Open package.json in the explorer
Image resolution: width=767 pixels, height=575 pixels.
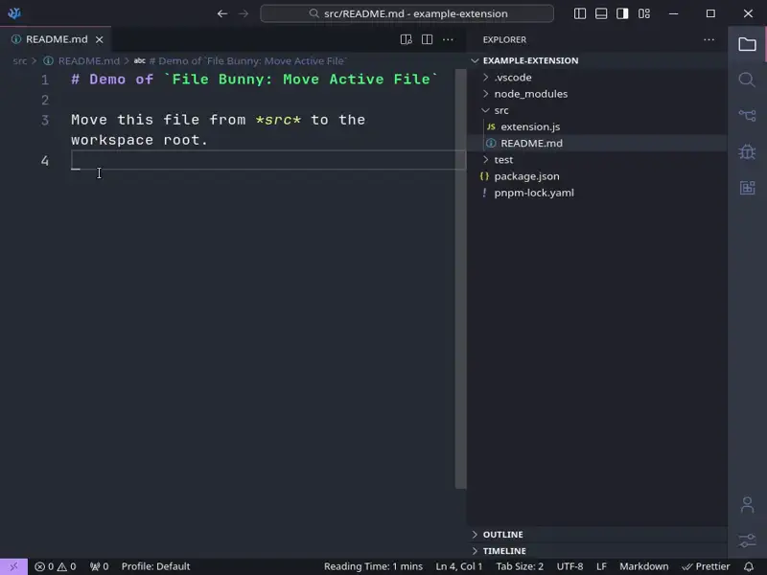pyautogui.click(x=596, y=176)
